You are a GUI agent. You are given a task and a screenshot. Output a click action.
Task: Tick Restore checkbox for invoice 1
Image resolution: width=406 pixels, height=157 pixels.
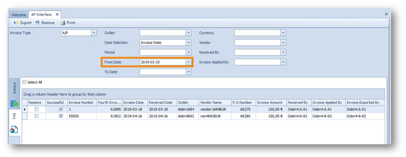pos(36,110)
